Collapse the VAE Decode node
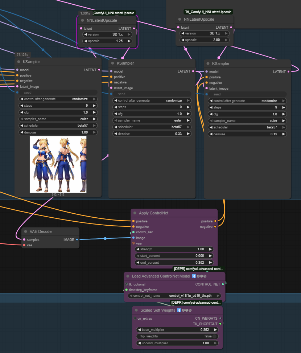301x353 pixels. (x=25, y=231)
